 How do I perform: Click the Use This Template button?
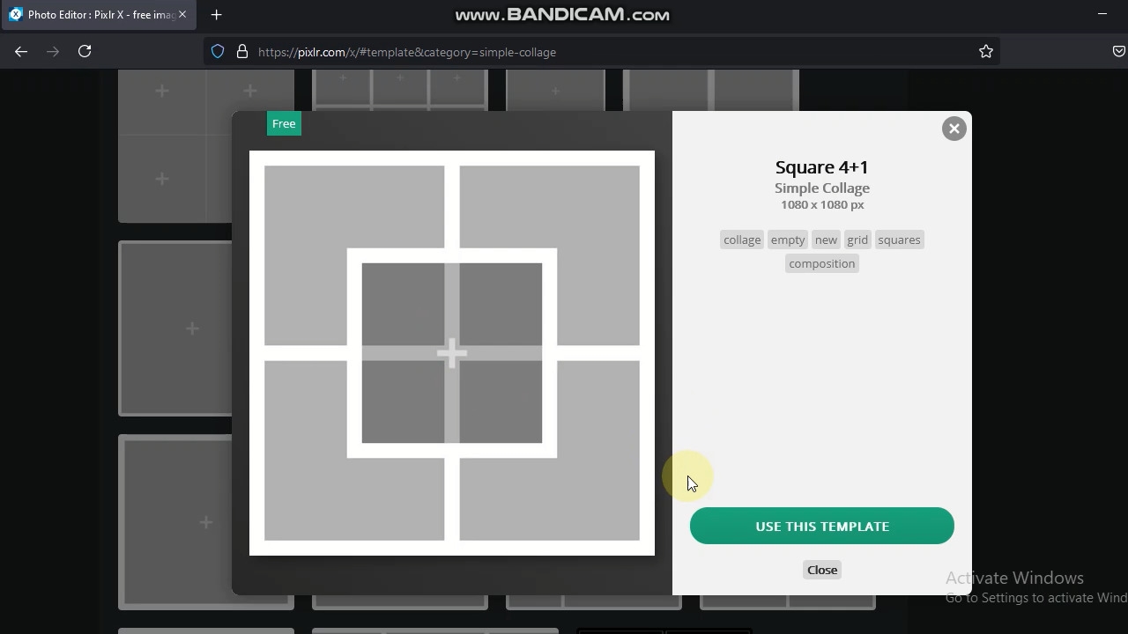821,526
